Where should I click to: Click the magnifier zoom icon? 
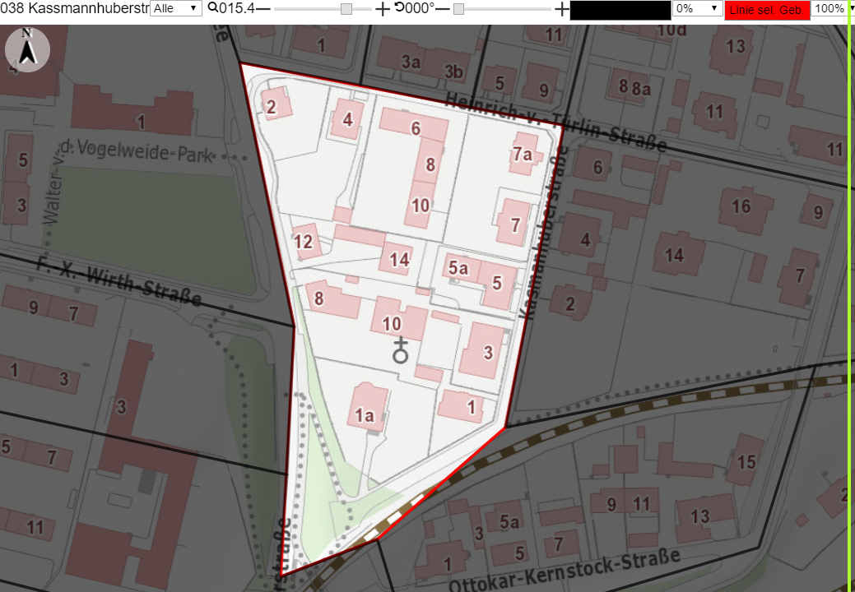pos(212,8)
